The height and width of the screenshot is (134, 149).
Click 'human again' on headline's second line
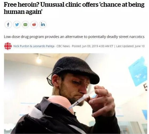[23, 12]
